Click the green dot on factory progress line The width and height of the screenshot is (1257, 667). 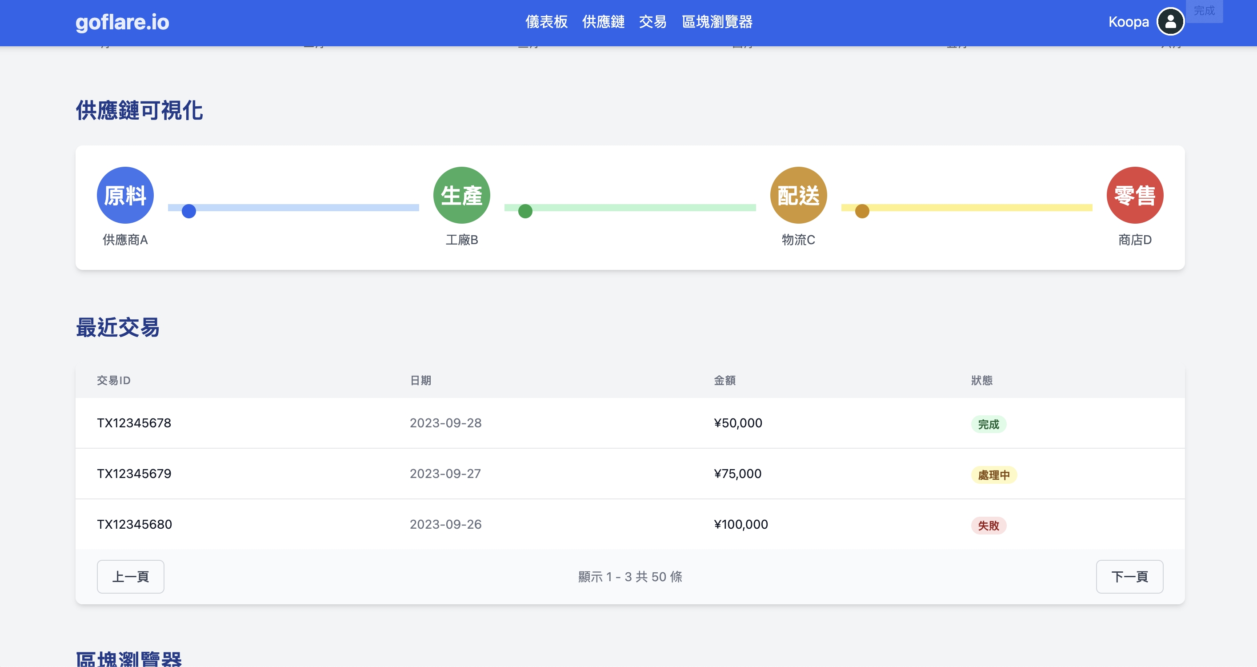pyautogui.click(x=525, y=211)
